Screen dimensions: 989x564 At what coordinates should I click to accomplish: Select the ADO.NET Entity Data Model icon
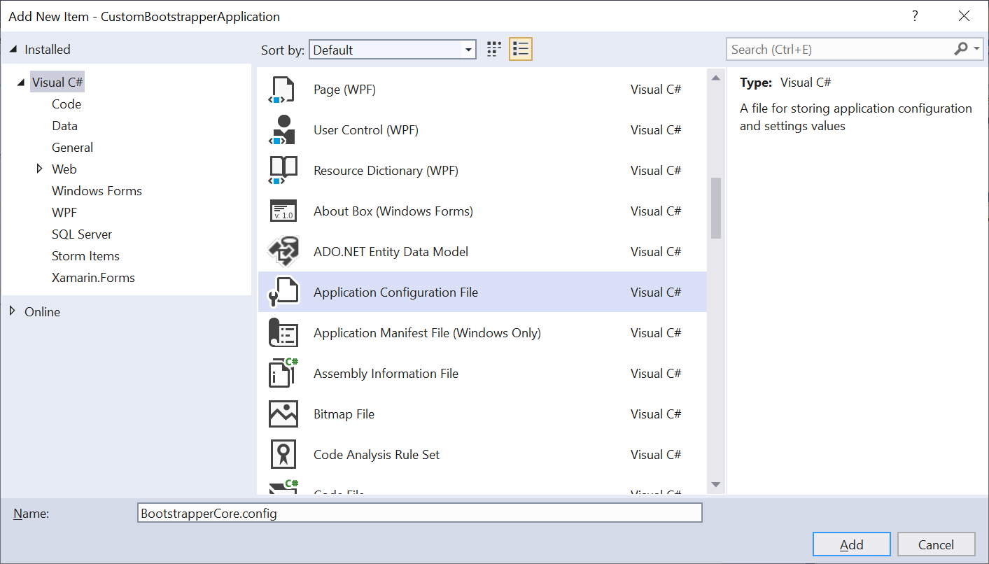(x=283, y=252)
